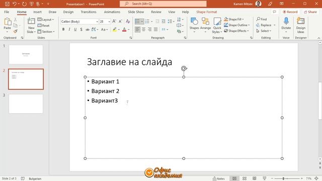Switch to the Design tab
Screen dimensions: 322x181
(x=68, y=12)
